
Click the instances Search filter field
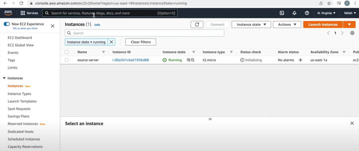(144, 33)
